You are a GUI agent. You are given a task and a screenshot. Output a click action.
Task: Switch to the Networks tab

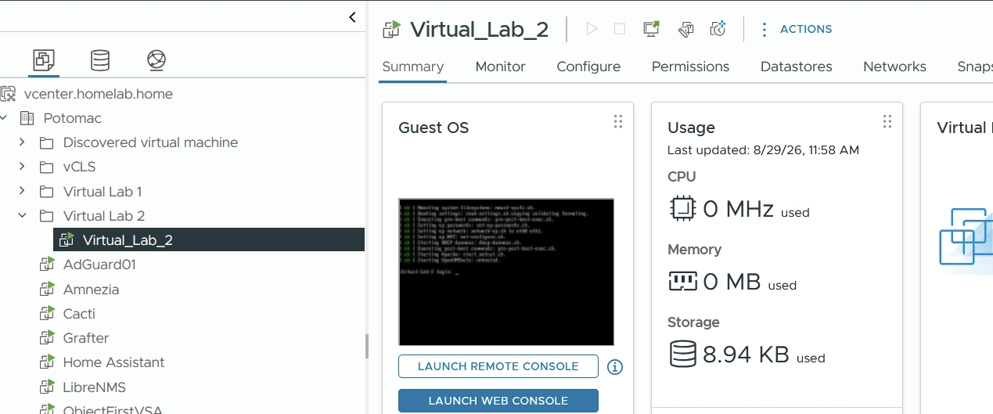click(894, 67)
